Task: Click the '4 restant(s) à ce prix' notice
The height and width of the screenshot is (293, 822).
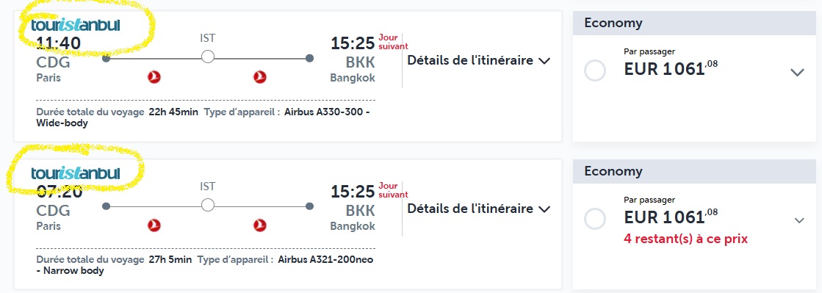Action: [685, 239]
